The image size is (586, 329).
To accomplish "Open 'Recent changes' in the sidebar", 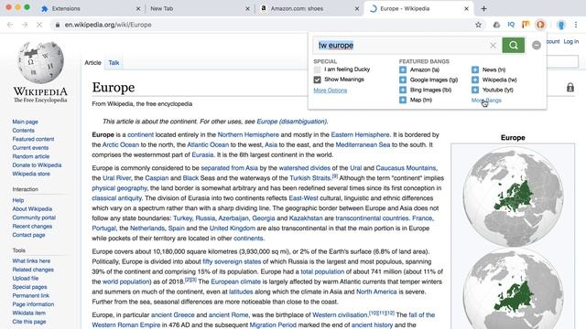I will point(32,226).
